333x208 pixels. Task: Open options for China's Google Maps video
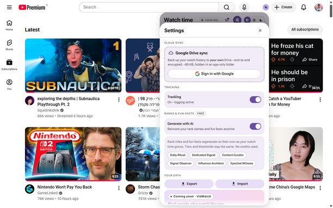320,188
